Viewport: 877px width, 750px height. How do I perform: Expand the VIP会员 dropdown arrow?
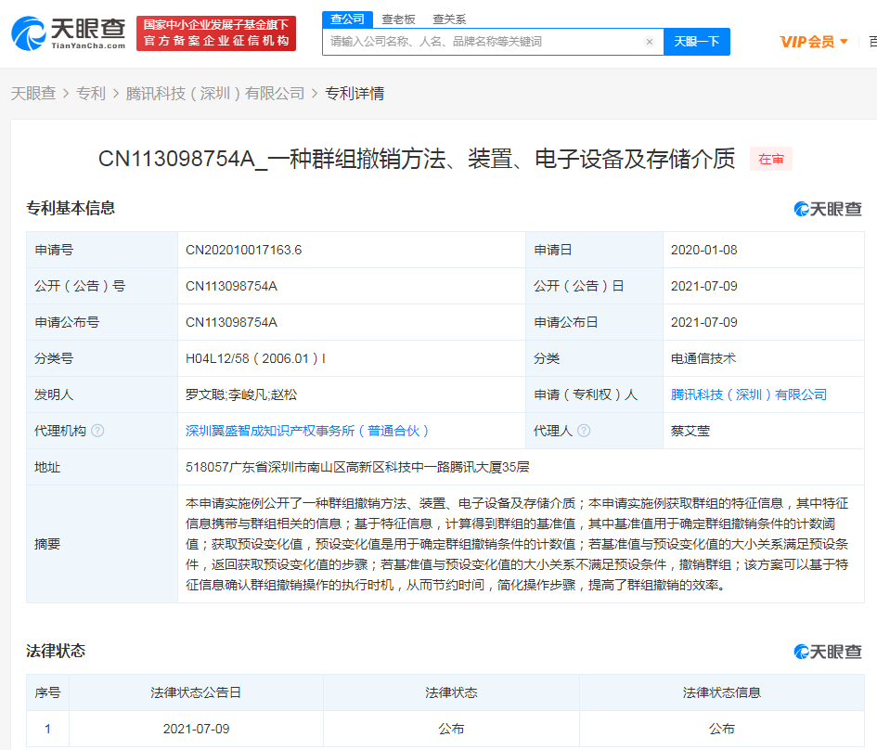pyautogui.click(x=844, y=42)
